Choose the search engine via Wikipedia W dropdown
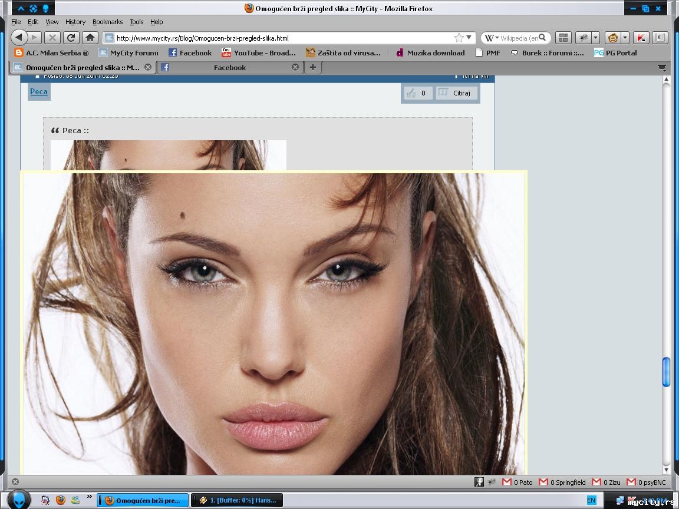This screenshot has height=509, width=679. [x=492, y=38]
